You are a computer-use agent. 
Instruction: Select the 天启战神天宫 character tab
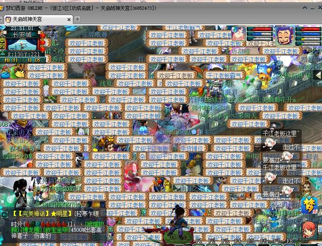click(38, 19)
